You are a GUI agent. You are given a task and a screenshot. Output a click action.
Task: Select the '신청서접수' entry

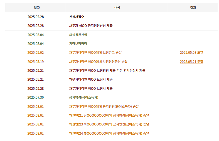click(x=77, y=17)
